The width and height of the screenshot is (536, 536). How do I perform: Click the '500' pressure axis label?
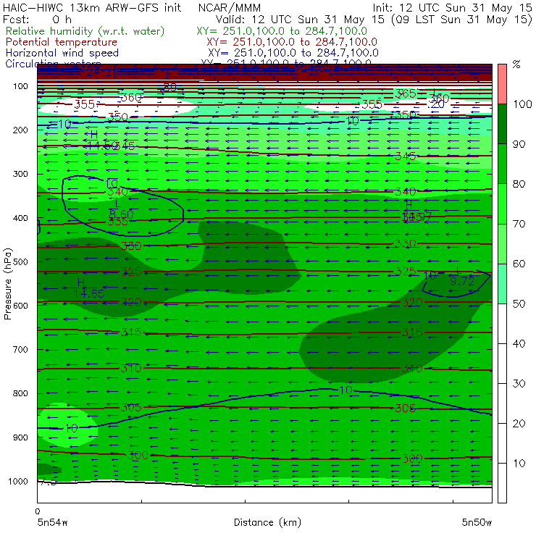(21, 262)
